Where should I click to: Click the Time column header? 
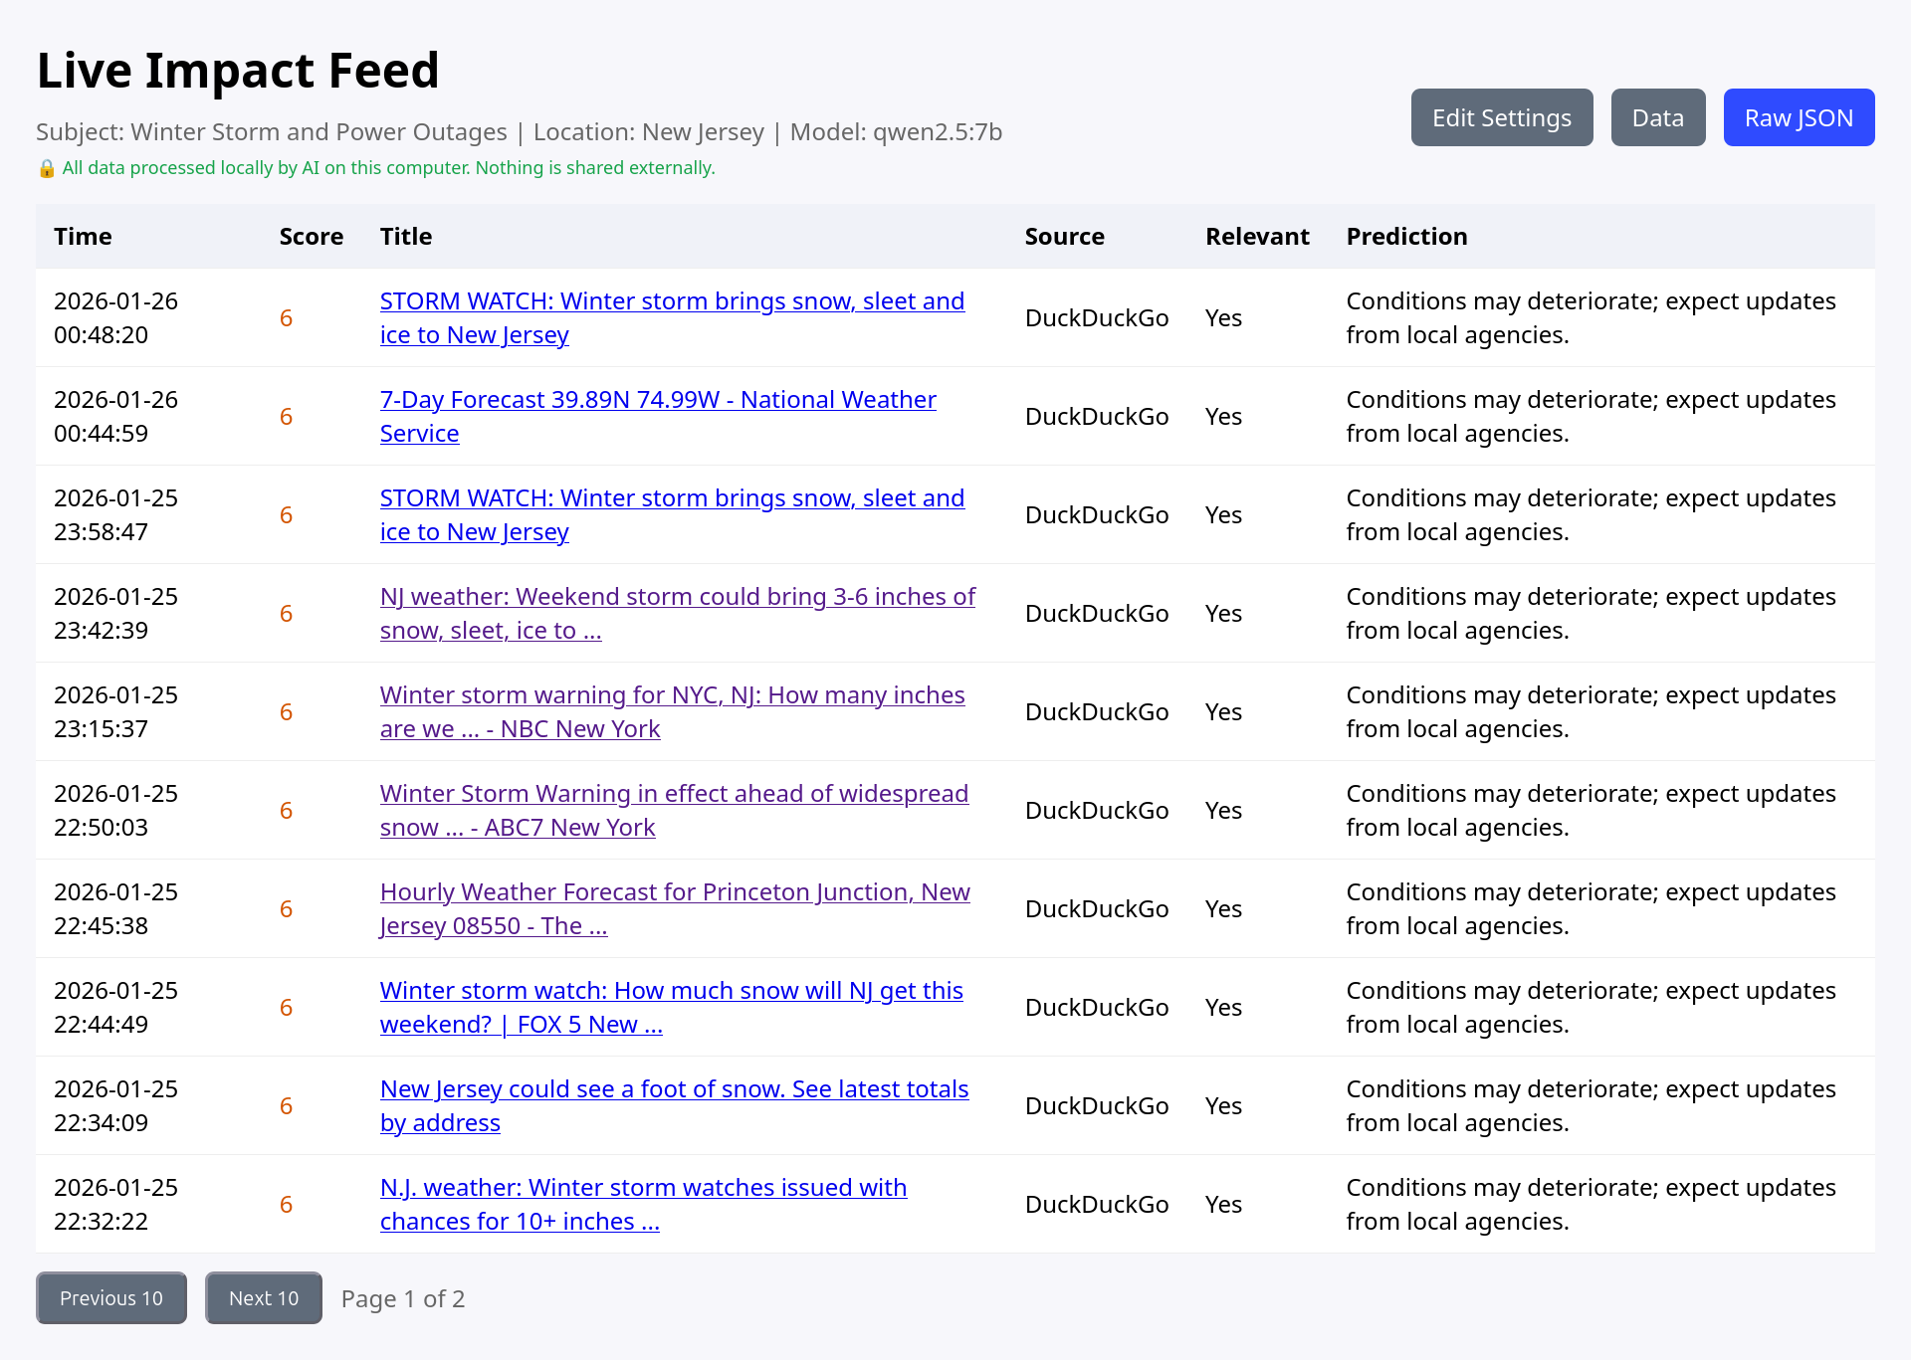(x=83, y=237)
